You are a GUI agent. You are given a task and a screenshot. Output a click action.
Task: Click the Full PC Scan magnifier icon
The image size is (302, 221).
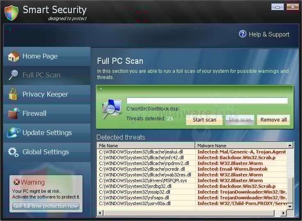13,75
